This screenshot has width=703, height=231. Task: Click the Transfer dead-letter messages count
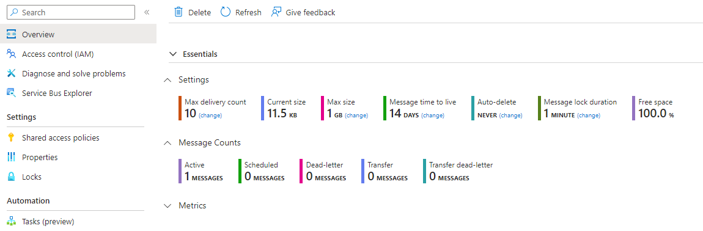(x=449, y=177)
